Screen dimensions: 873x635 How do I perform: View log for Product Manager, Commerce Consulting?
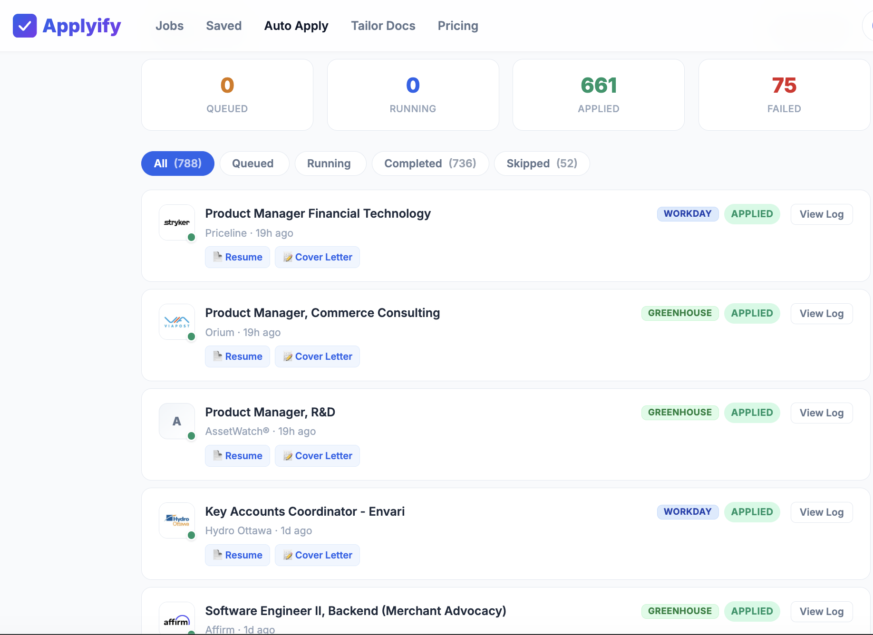coord(822,314)
